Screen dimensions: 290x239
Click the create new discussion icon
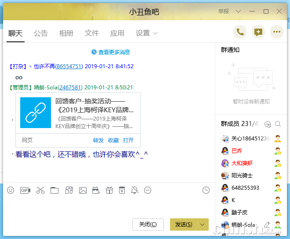258,32
